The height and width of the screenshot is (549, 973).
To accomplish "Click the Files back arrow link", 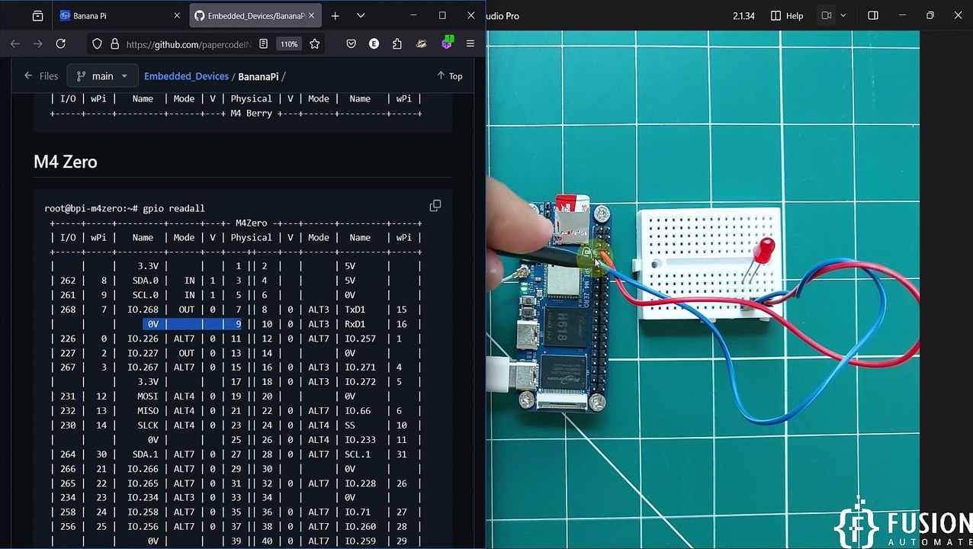I will tap(40, 75).
